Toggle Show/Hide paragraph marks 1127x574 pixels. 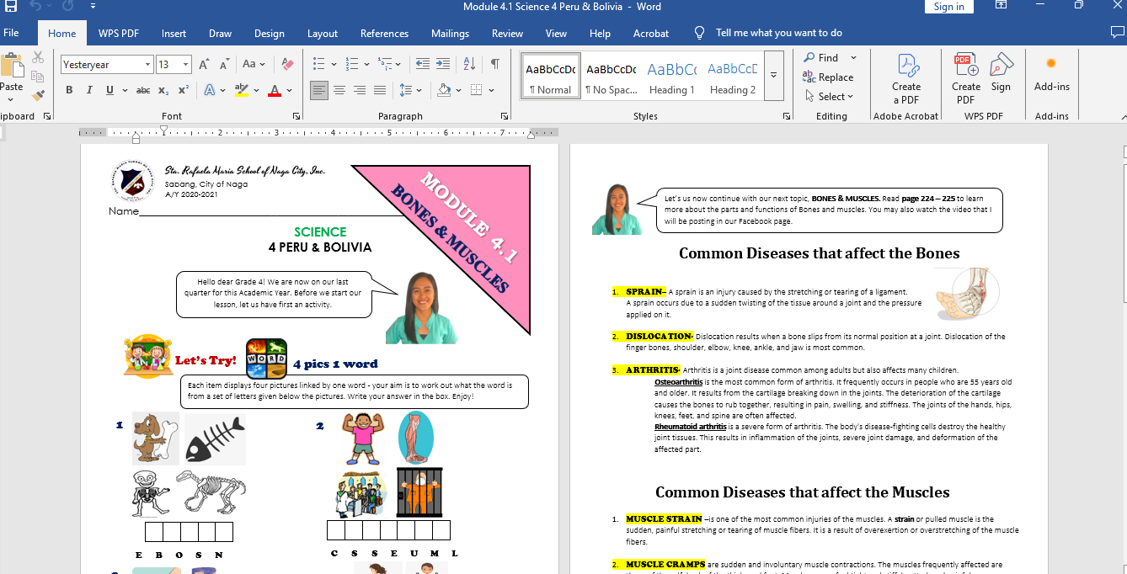(495, 64)
